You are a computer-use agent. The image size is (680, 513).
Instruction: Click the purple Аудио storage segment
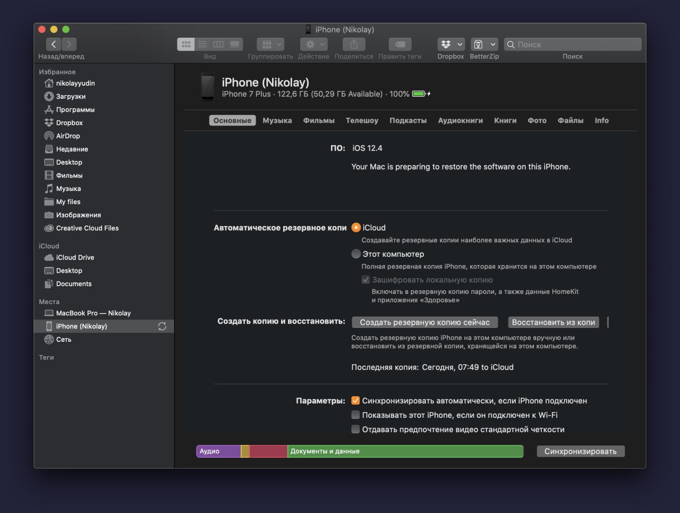tap(218, 451)
